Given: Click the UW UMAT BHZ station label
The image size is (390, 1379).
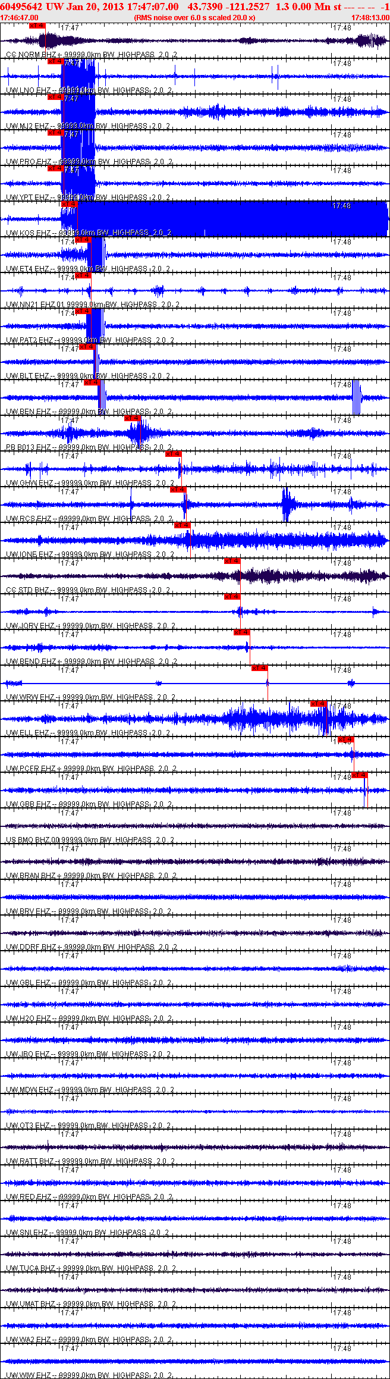Looking at the screenshot, I should [x=91, y=1304].
